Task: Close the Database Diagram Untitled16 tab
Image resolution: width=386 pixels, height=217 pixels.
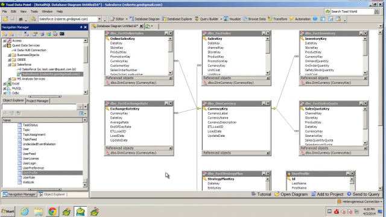Action: (x=141, y=26)
